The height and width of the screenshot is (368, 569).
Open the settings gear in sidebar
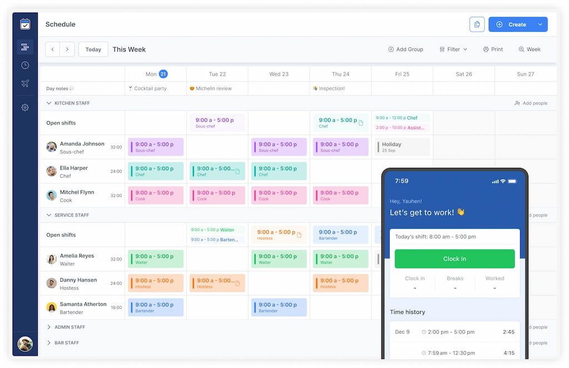click(25, 107)
